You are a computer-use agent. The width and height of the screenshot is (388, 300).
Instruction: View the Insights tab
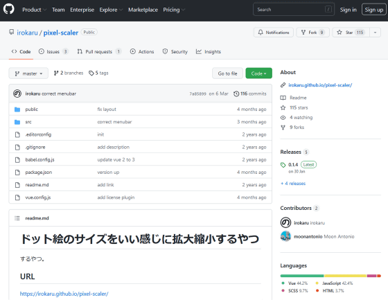(x=209, y=51)
